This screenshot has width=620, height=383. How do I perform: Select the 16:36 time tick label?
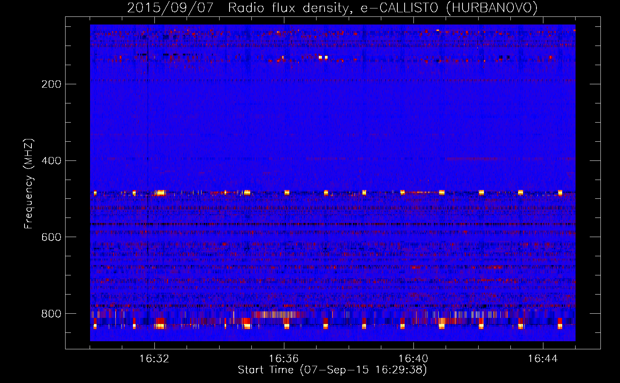click(284, 359)
